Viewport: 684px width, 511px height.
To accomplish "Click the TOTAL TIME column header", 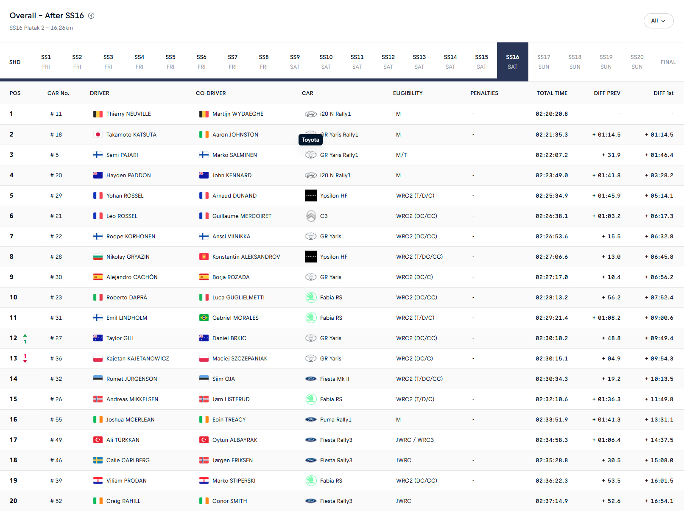I will tap(552, 93).
